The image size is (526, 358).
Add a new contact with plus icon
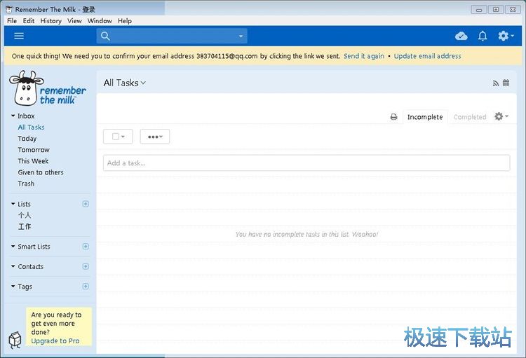coord(86,266)
